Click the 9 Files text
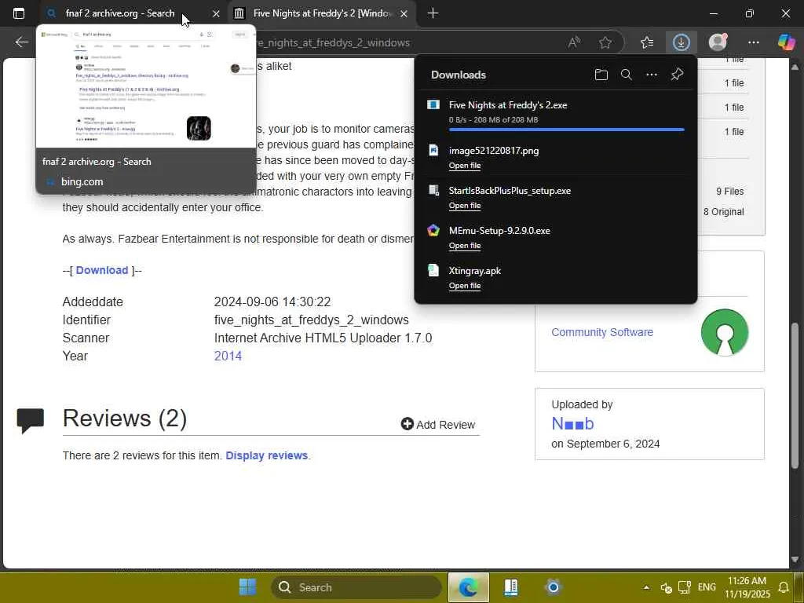Screen dimensions: 804x603 point(729,192)
